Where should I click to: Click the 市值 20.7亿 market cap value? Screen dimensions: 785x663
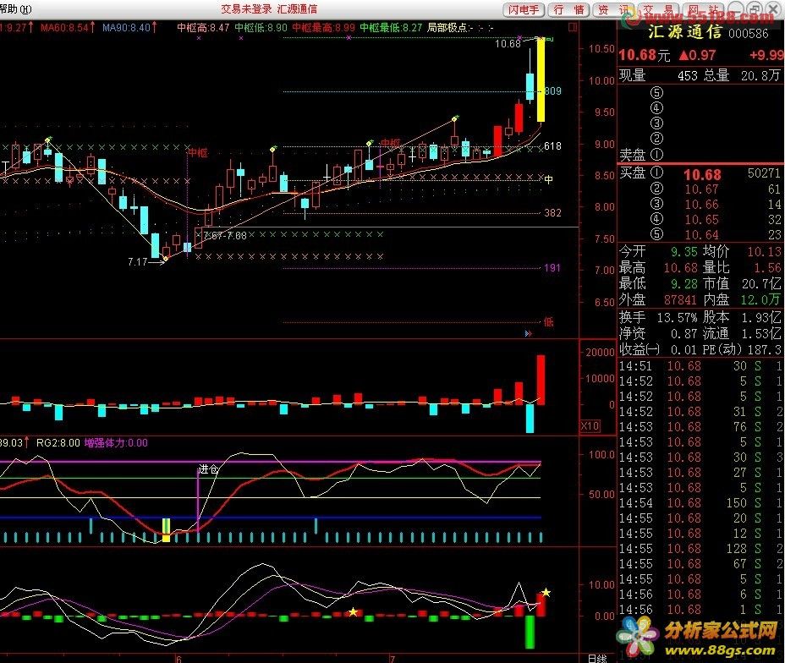(761, 283)
